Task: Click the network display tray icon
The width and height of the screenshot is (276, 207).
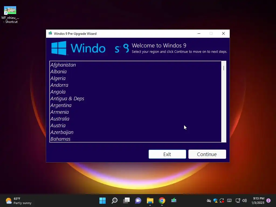Action: pyautogui.click(x=238, y=201)
